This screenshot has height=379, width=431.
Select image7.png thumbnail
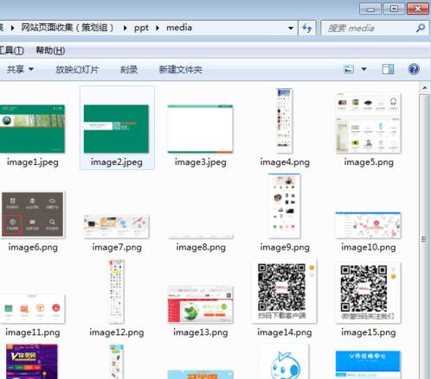[x=116, y=226]
